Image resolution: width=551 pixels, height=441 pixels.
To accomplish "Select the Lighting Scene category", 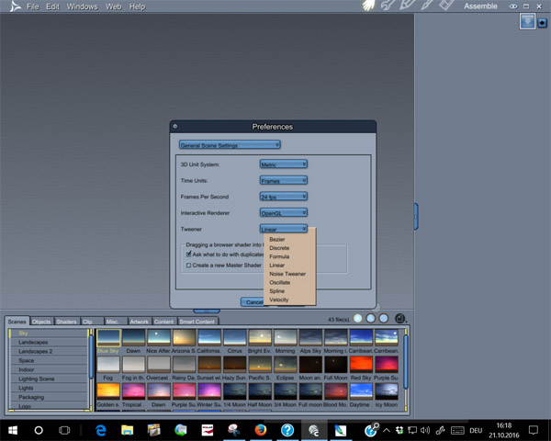I will coord(50,379).
